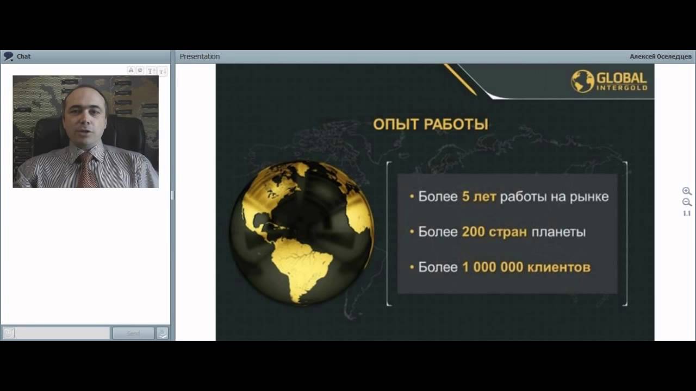Click the Send button in chat

coord(133,333)
